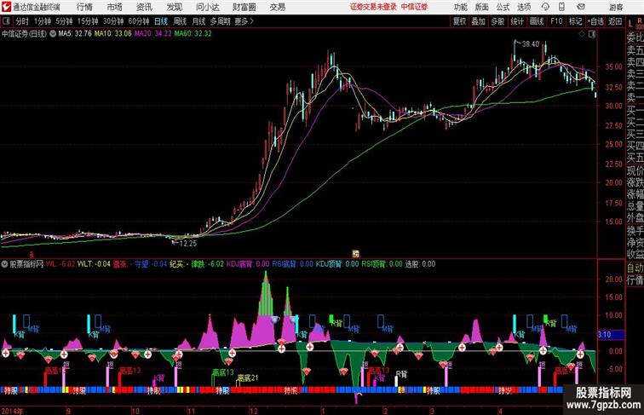
Task: Open the mail envelope icon
Action: click(x=580, y=7)
